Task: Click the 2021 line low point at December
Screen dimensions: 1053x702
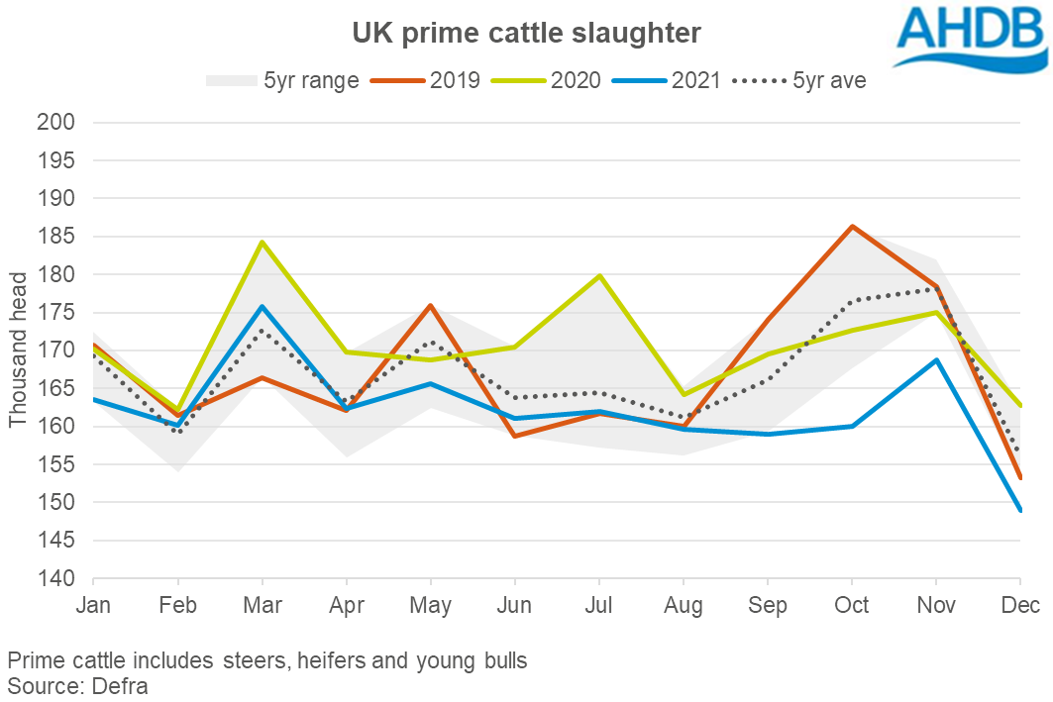Action: 1019,511
